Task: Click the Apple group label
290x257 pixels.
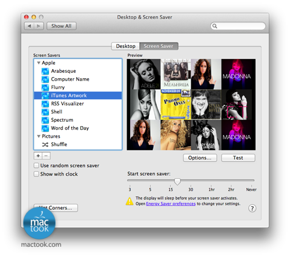Action: [48, 63]
